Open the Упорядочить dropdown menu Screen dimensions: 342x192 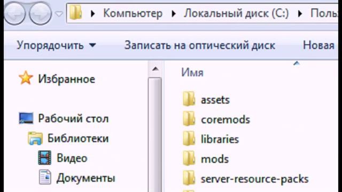[56, 45]
